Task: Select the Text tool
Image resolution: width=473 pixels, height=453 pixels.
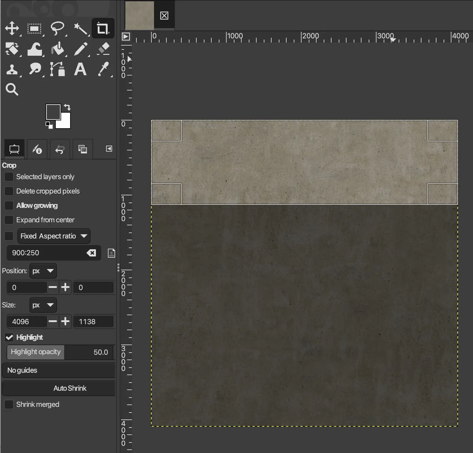Action: click(80, 69)
